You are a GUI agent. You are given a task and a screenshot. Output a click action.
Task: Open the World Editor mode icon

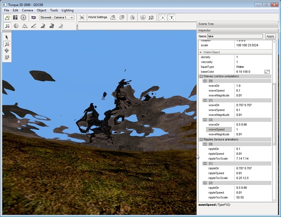[x=7, y=18]
